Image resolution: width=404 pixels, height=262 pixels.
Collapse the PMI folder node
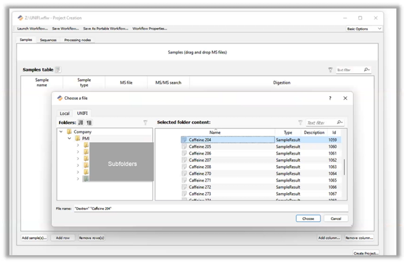(x=69, y=138)
